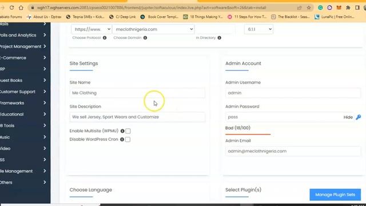Open the Teqnia SMEs bookmark
The height and width of the screenshot is (206, 366).
[85, 17]
